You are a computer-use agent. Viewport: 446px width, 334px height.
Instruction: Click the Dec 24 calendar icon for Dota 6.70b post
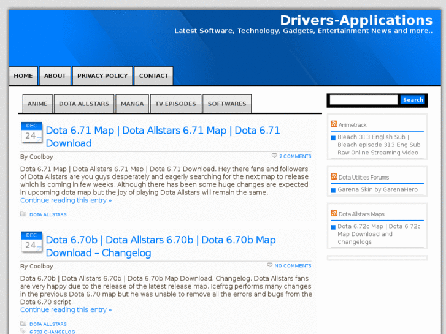coord(31,241)
